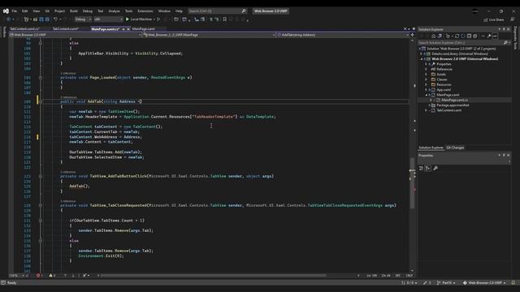Collapse the TabView_AddTabButtonClick method outline

point(41,176)
